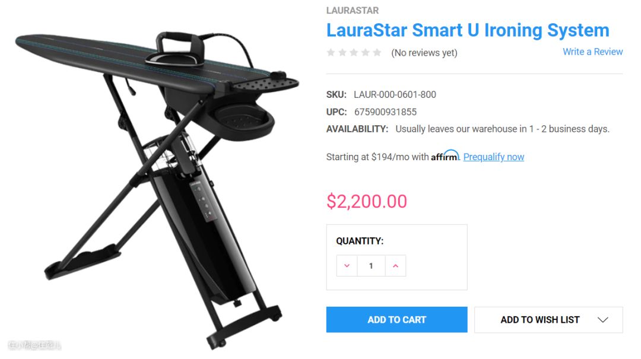Select the third rating star
641x359 pixels.
(354, 52)
